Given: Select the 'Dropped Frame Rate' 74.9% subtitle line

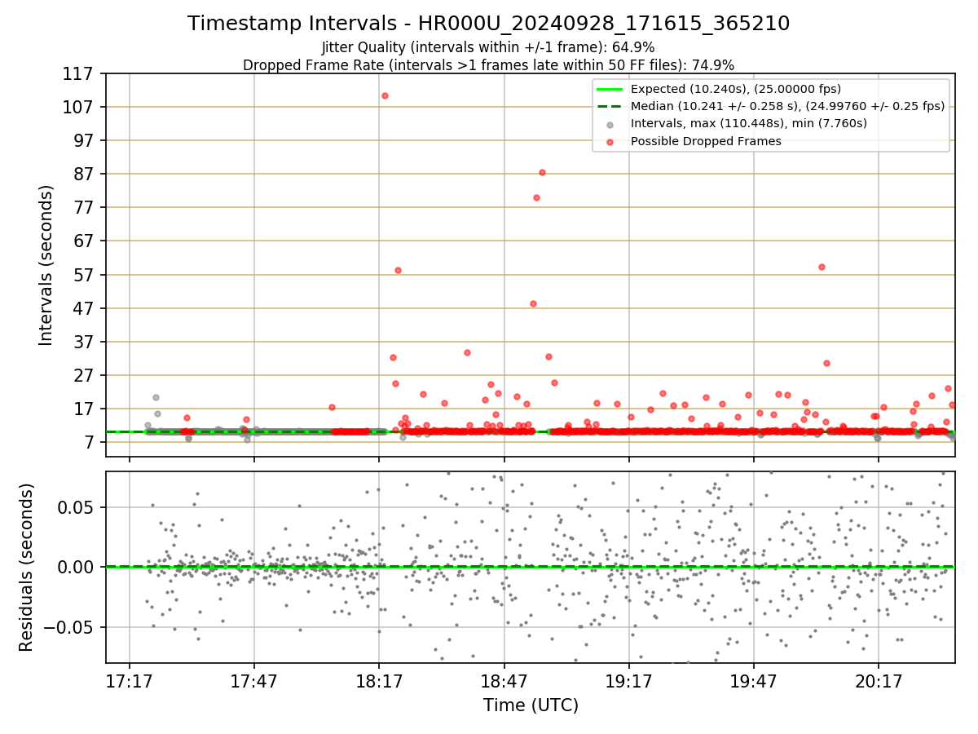Looking at the screenshot, I should coord(488,65).
